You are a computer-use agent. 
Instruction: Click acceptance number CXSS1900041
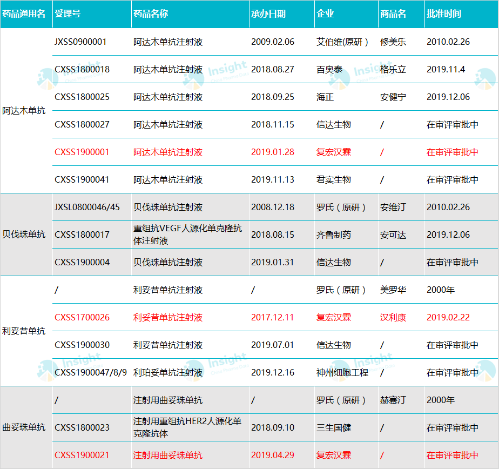point(82,179)
